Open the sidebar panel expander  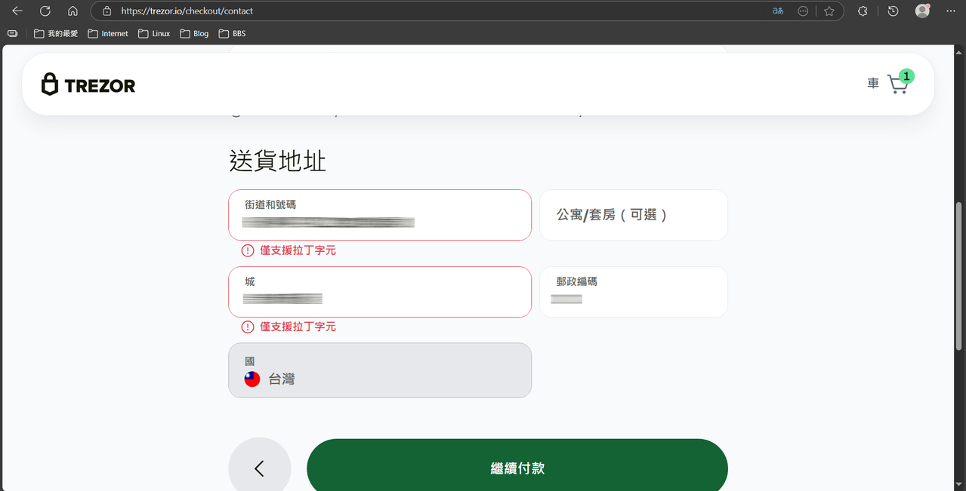[x=12, y=33]
